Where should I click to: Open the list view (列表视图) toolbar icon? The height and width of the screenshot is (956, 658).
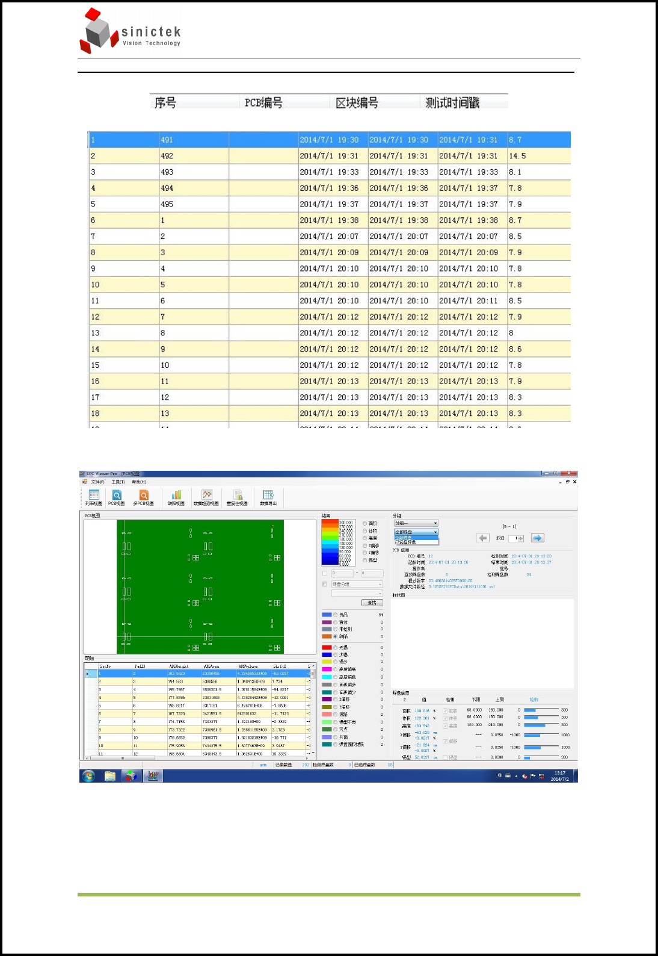(94, 497)
